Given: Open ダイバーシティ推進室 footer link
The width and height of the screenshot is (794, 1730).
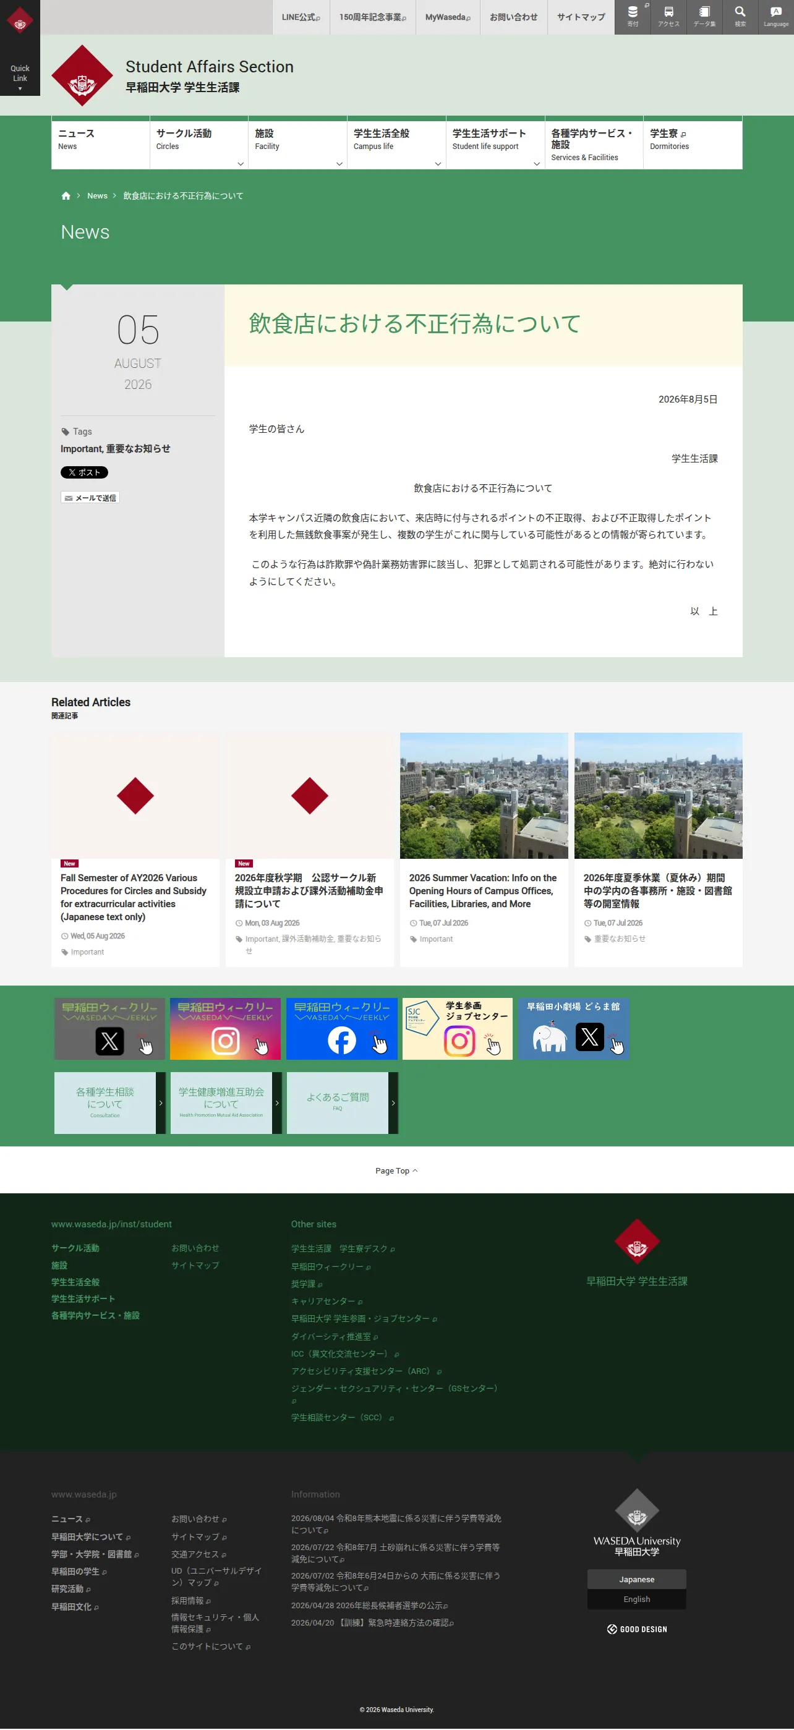Looking at the screenshot, I should click(335, 1336).
